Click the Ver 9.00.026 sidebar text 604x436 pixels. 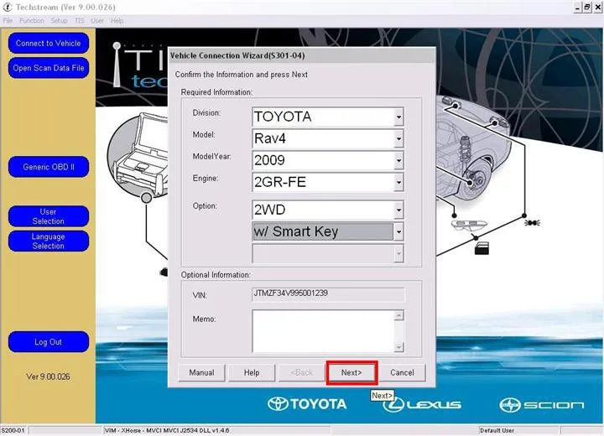(x=48, y=376)
